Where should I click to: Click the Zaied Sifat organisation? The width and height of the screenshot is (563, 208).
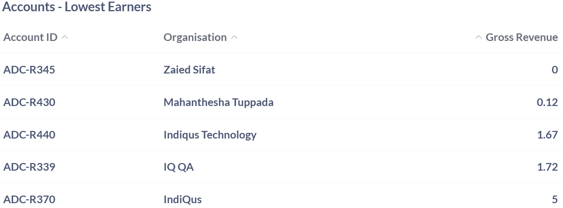(x=189, y=70)
